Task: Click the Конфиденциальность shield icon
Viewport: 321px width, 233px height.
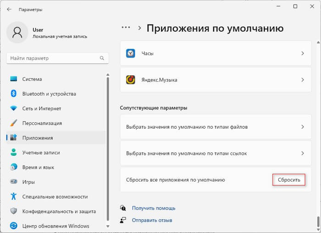Action: coord(14,211)
